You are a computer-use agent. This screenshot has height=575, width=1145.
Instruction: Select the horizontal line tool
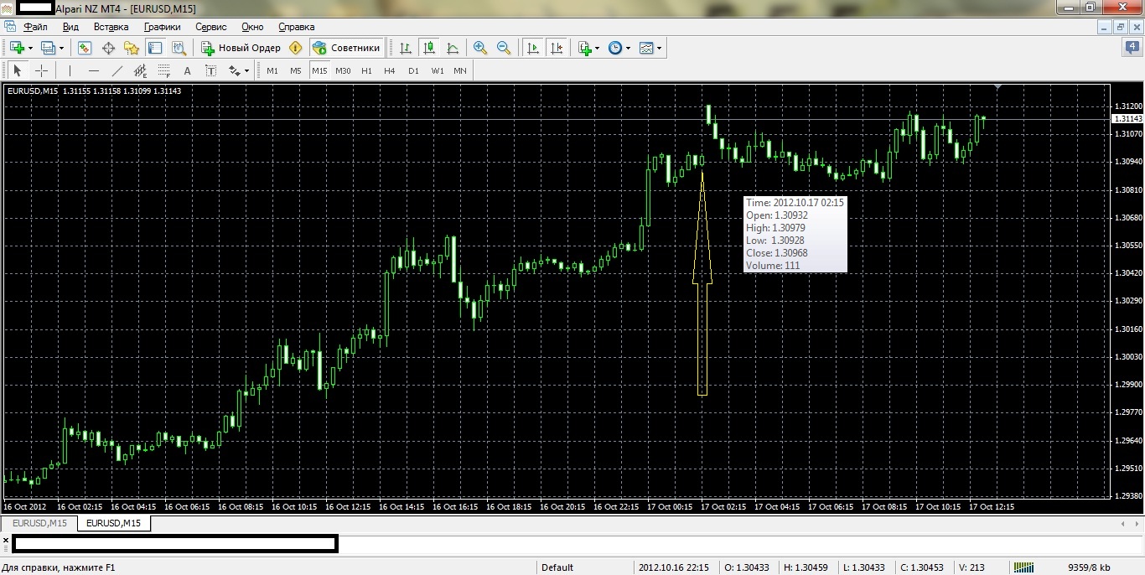[x=94, y=70]
